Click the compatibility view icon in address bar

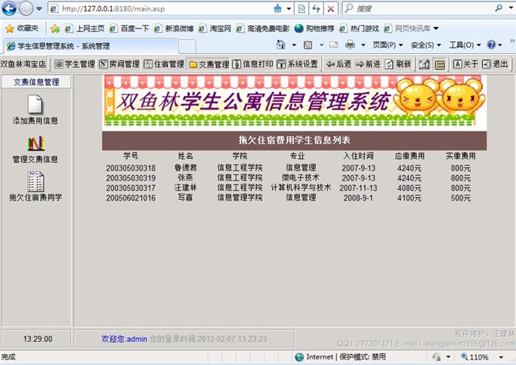coord(301,9)
